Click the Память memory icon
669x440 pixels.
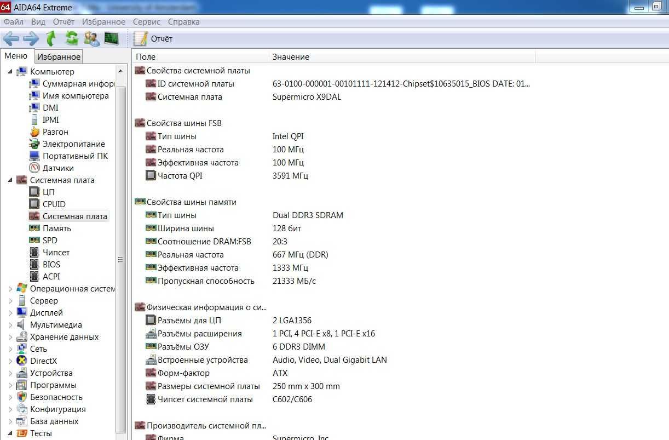point(34,228)
